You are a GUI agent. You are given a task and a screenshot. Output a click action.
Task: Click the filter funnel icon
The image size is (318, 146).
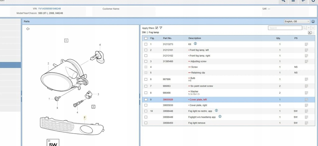click(161, 28)
